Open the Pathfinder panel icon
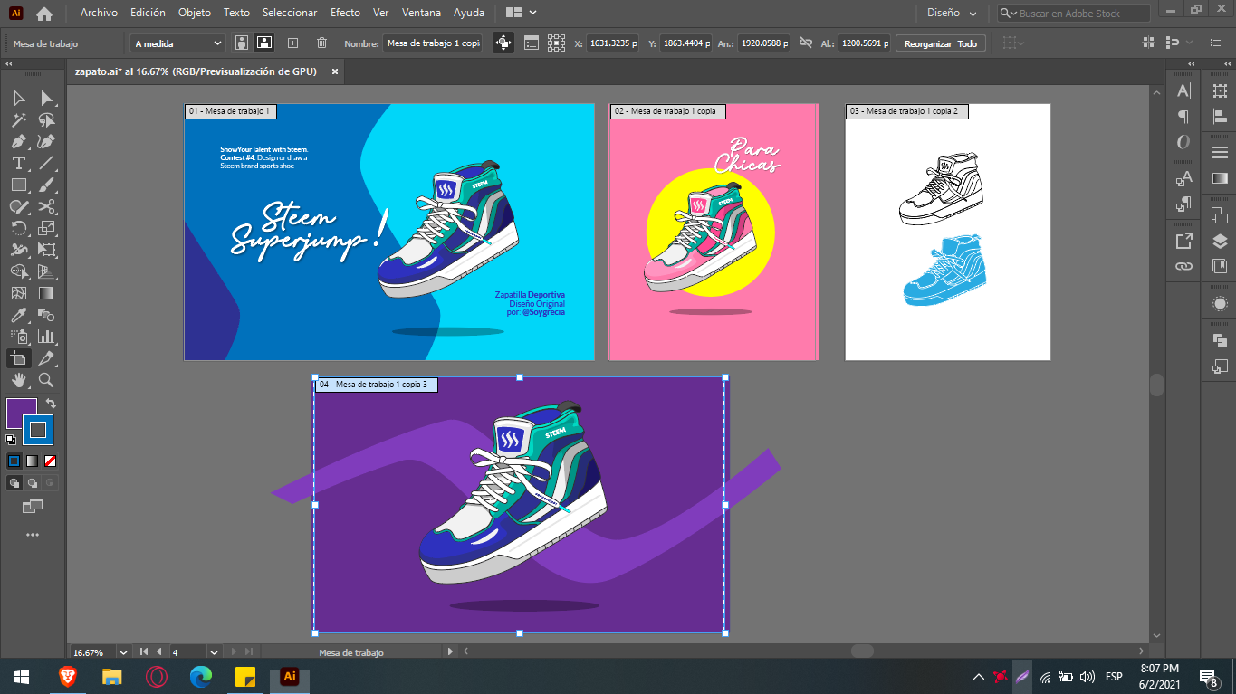 1220,340
